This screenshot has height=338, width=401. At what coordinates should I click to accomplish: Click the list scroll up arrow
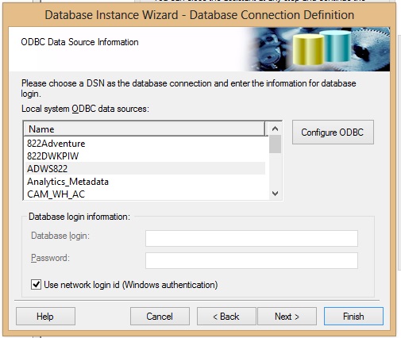coord(276,129)
